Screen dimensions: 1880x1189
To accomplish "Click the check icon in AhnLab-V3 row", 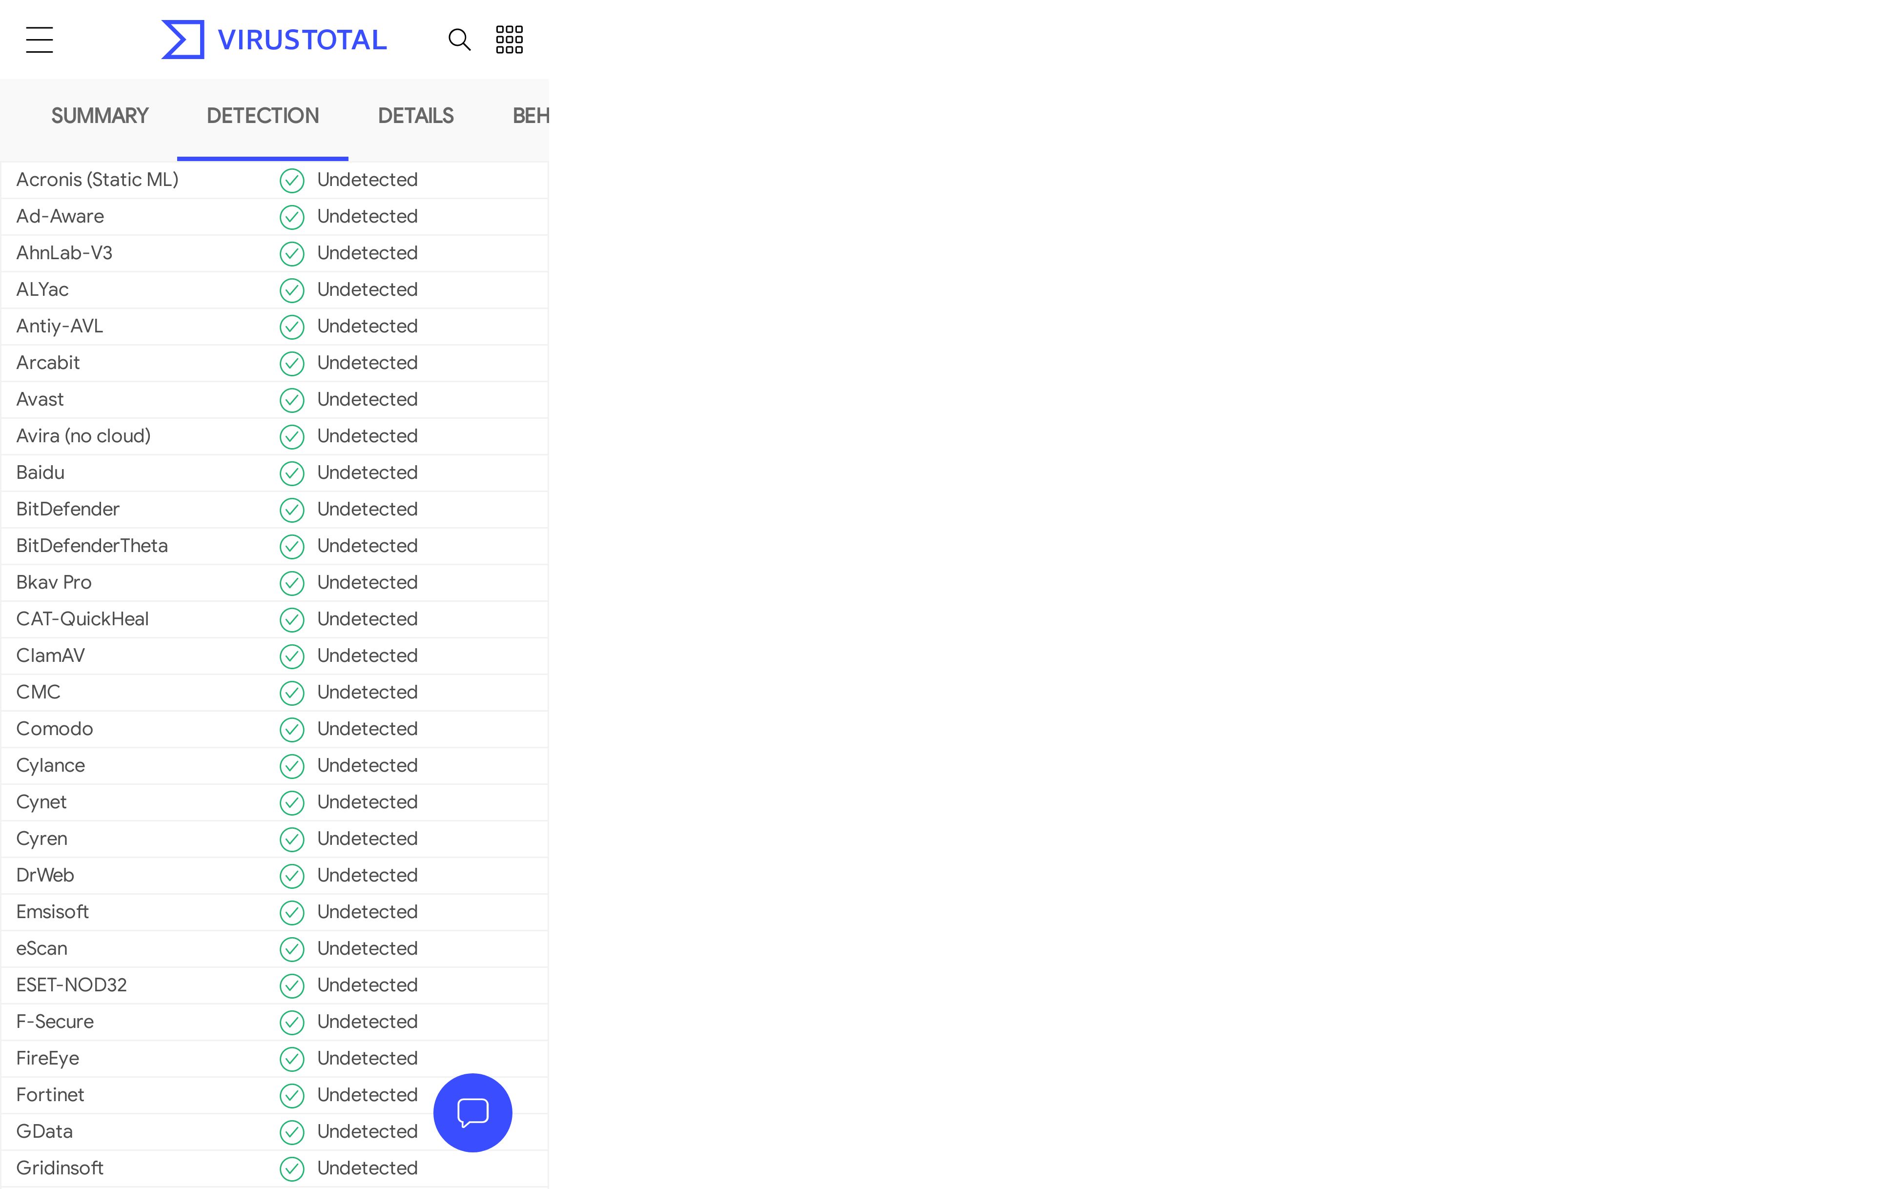I will click(292, 254).
